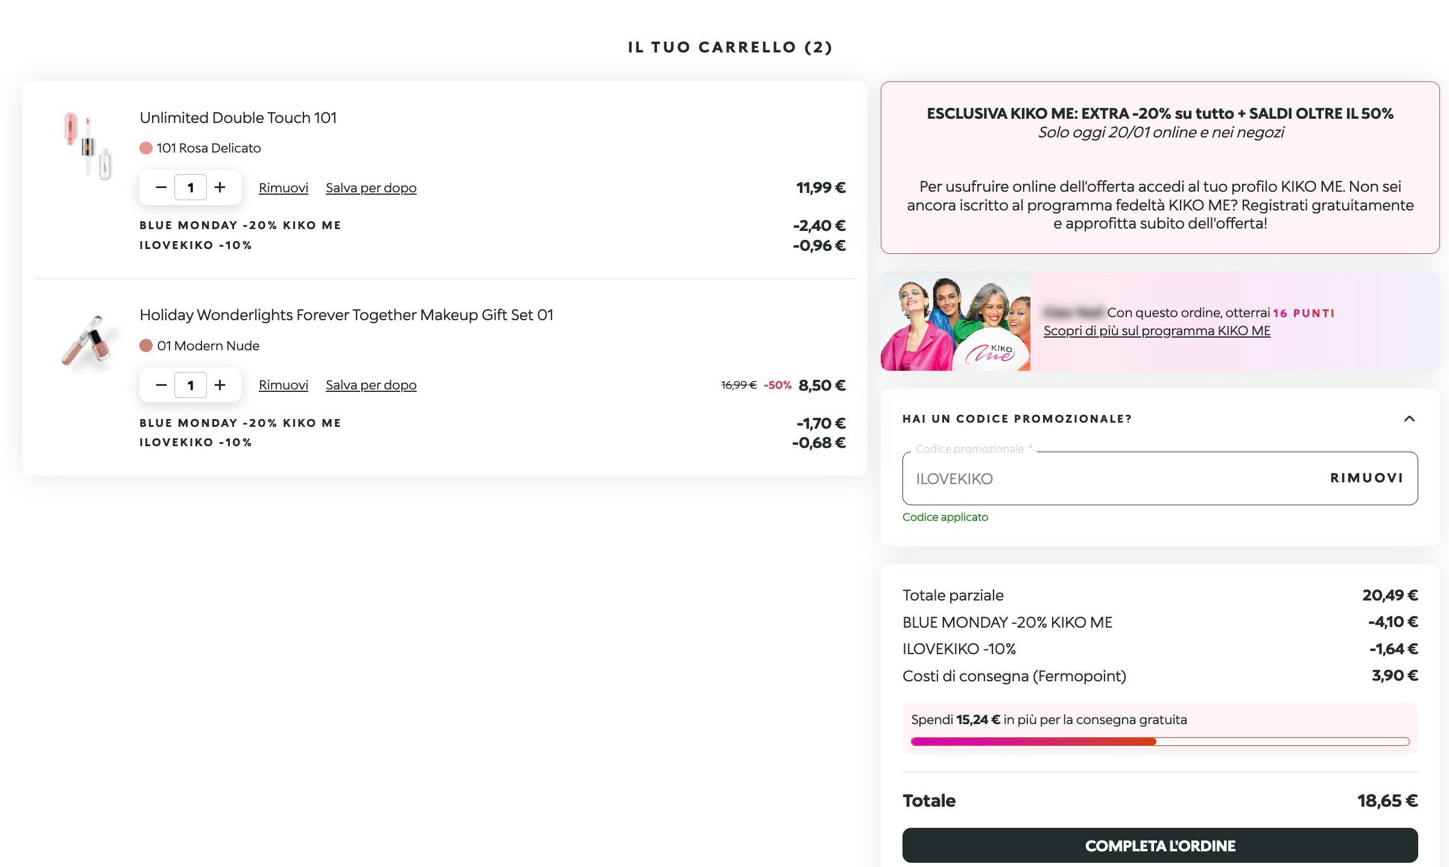Remove Unlimited Double Touch 101 from cart
1449x867 pixels.
(x=284, y=188)
